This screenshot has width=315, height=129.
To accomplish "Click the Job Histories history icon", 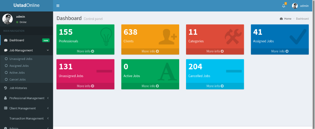I will [6, 88].
